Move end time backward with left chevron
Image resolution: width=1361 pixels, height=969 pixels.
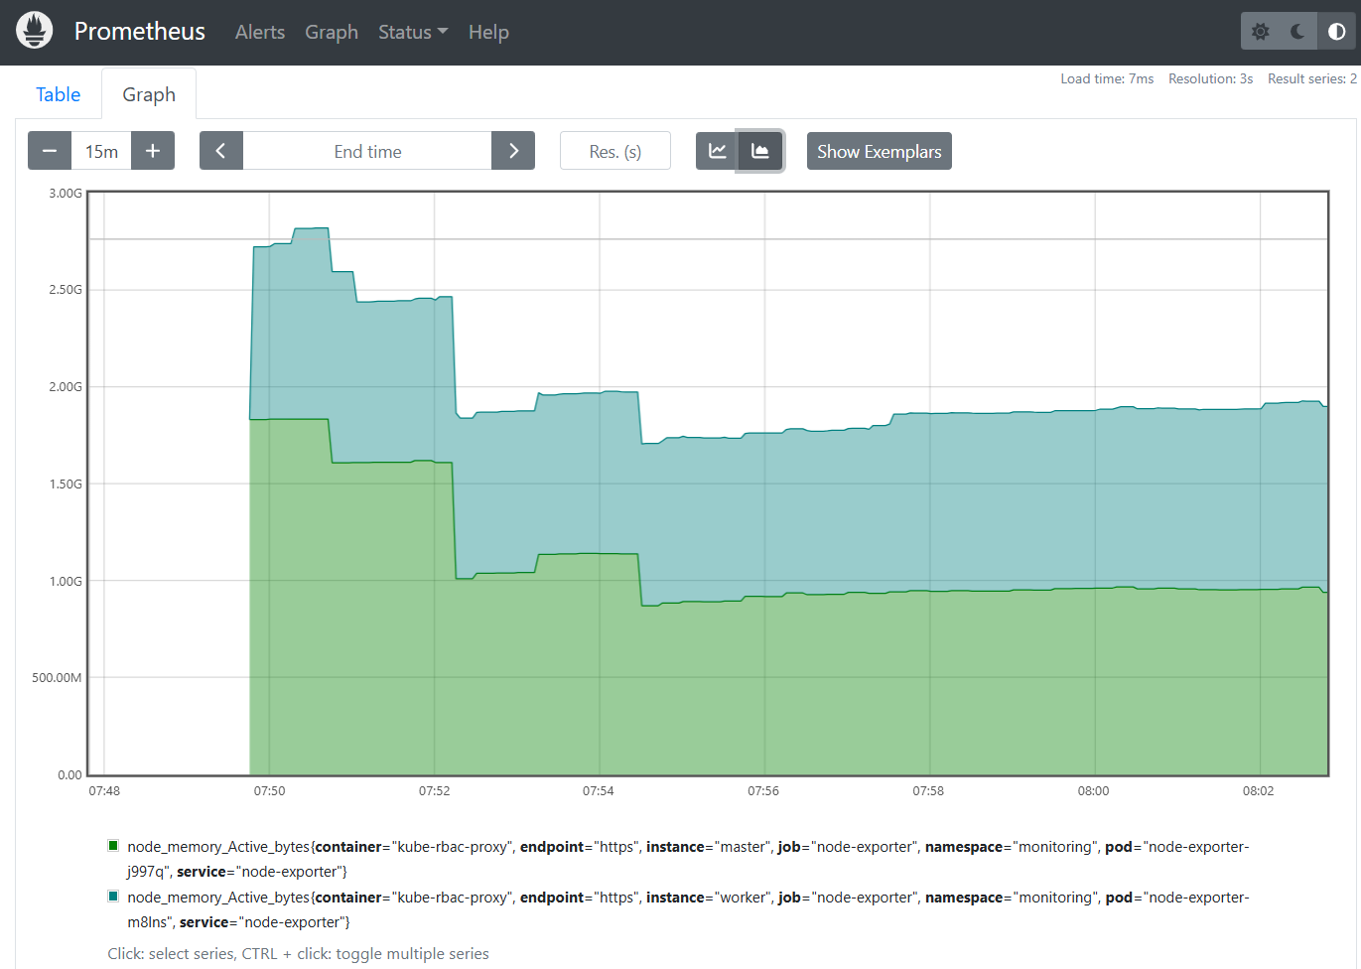[221, 151]
